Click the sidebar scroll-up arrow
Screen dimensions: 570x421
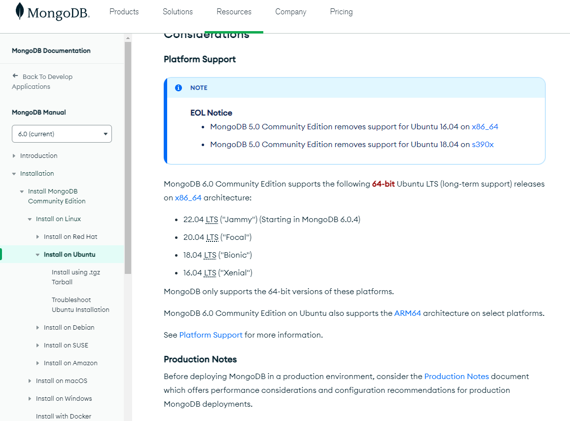click(128, 38)
